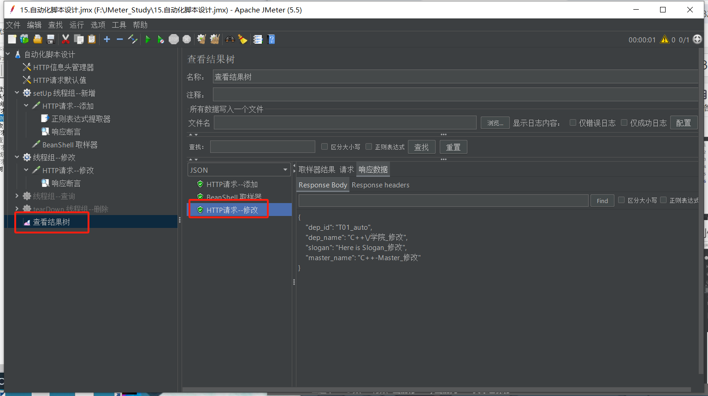708x396 pixels.
Task: Click the Expand All plus icon
Action: (107, 40)
